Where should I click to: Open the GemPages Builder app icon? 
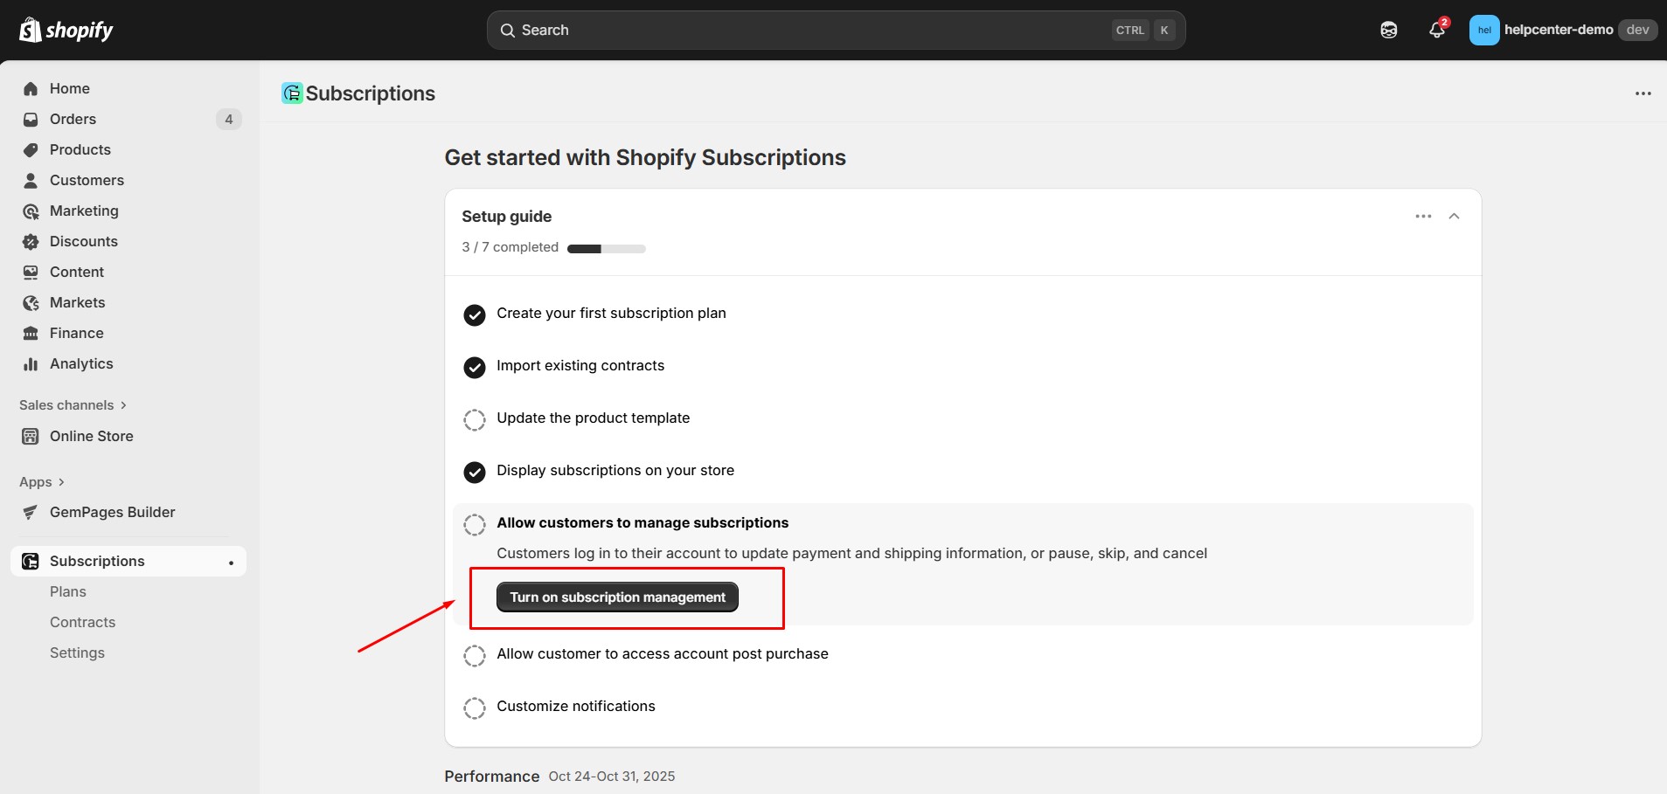click(x=31, y=512)
